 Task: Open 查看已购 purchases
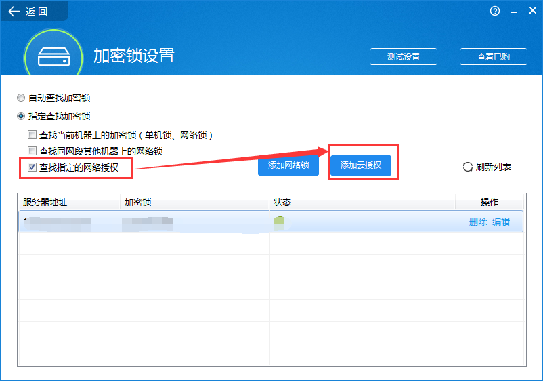pyautogui.click(x=494, y=56)
